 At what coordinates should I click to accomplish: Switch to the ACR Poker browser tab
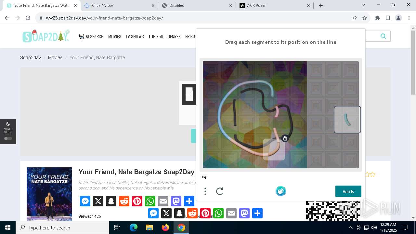[x=275, y=5]
